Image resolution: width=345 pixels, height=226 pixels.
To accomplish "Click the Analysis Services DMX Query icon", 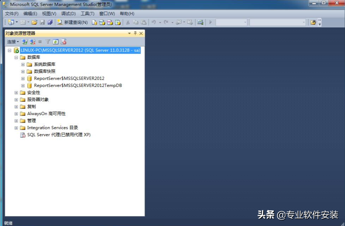I will [110, 22].
